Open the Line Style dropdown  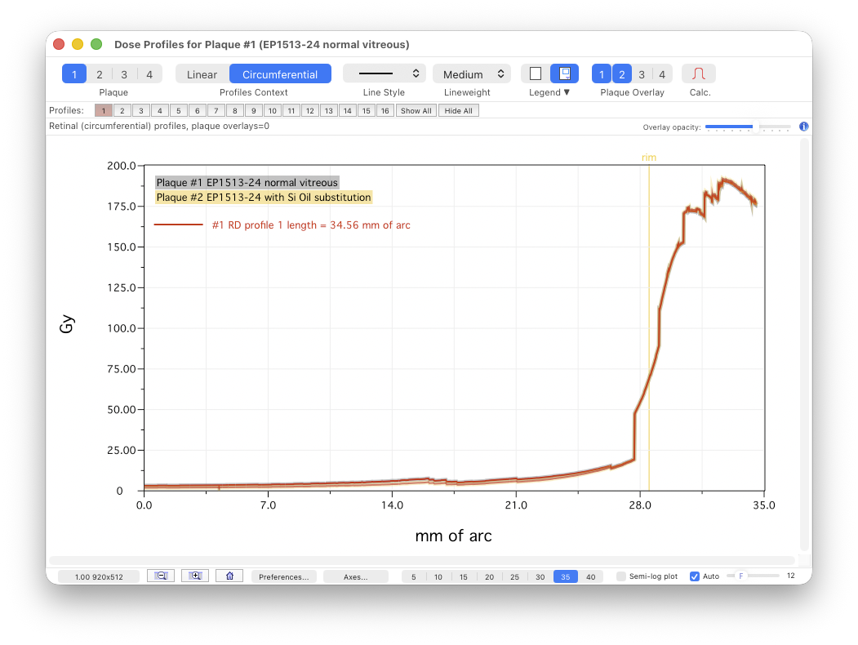(385, 73)
